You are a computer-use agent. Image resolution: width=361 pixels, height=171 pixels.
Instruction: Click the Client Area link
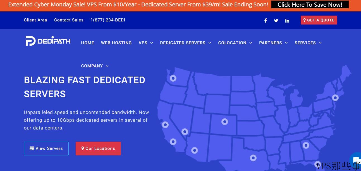[x=35, y=20]
